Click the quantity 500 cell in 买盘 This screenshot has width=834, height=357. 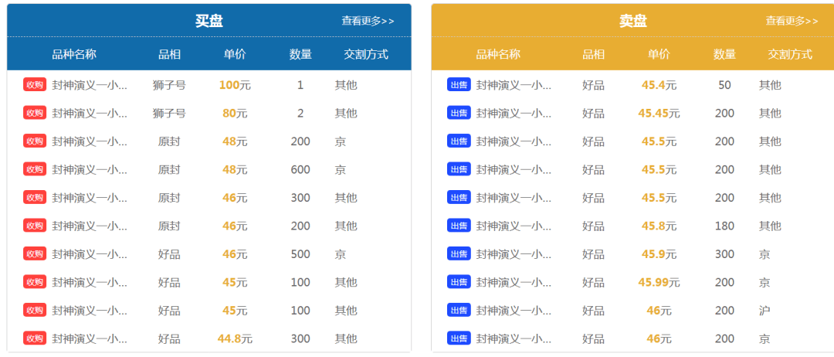300,253
